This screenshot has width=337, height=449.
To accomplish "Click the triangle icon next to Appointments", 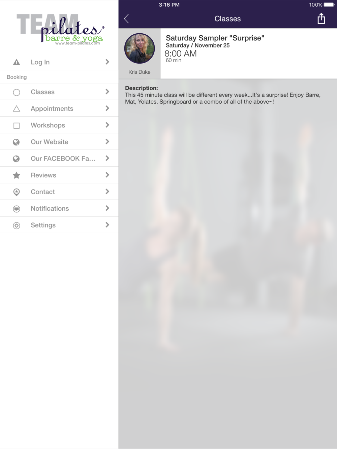I will pyautogui.click(x=16, y=109).
